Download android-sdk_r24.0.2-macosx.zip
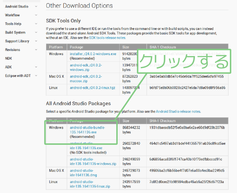This screenshot has height=193, width=237. click(86, 79)
